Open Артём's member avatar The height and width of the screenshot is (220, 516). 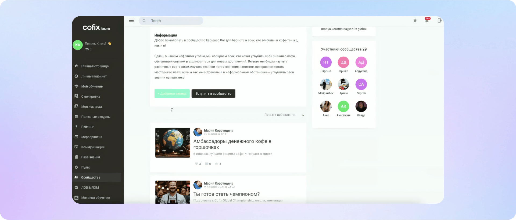[x=343, y=85]
